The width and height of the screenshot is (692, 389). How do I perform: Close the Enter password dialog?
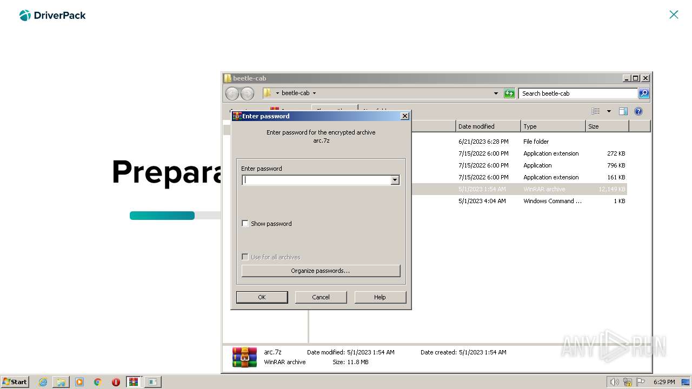[405, 116]
